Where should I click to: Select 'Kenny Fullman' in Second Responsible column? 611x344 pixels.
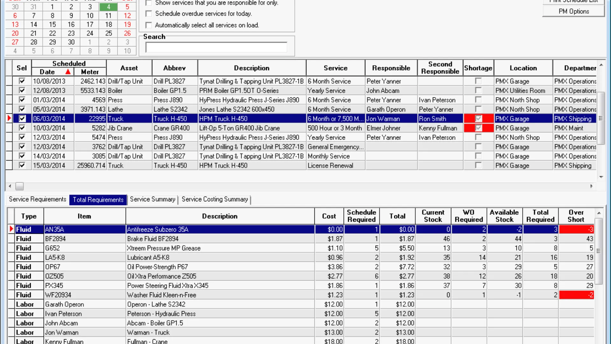point(440,128)
